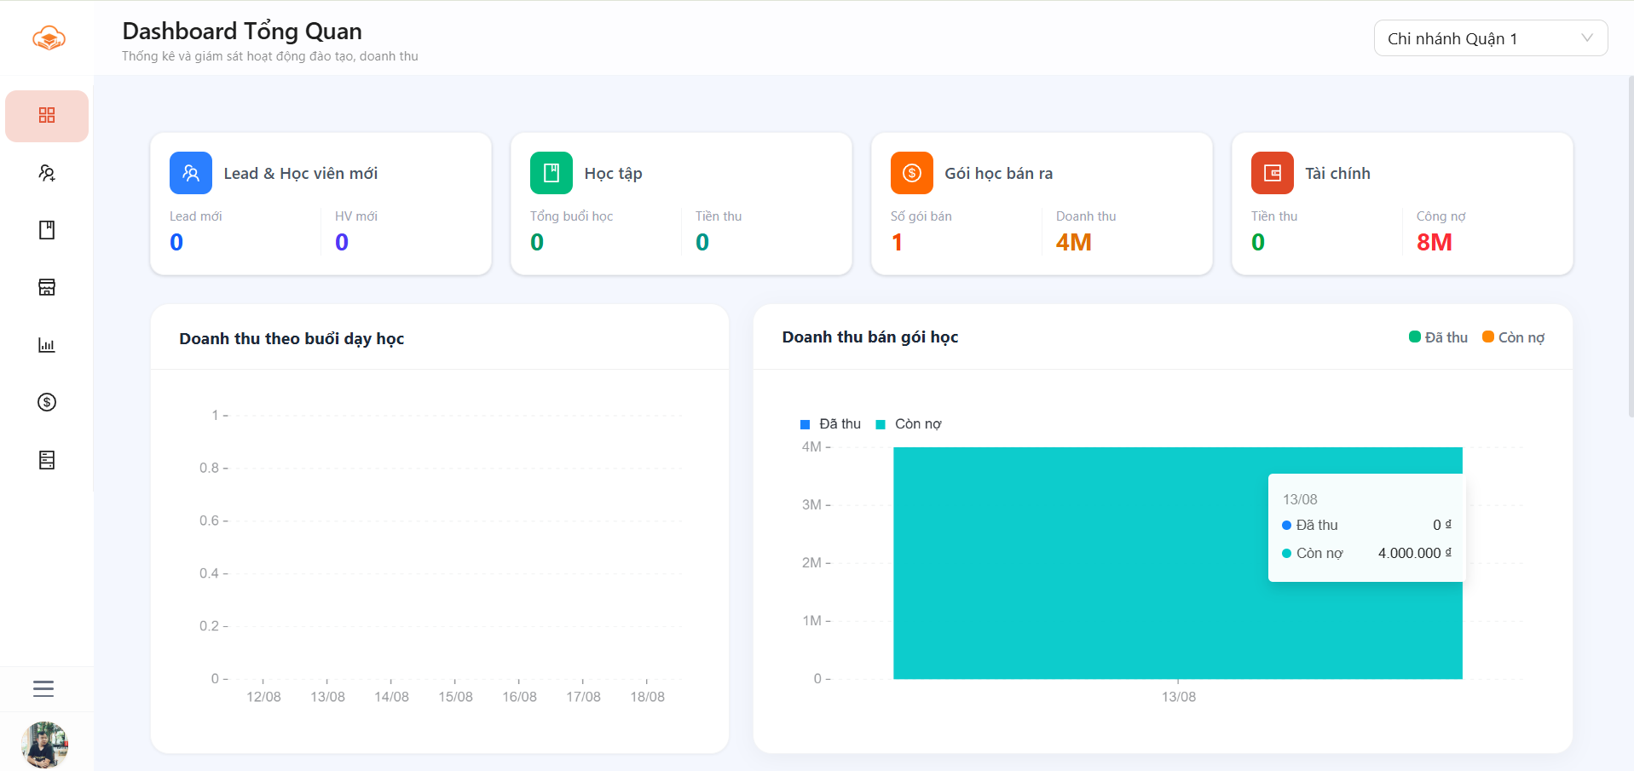Screen dimensions: 1634x771
Task: Open the store sidebar icon
Action: pyautogui.click(x=47, y=287)
